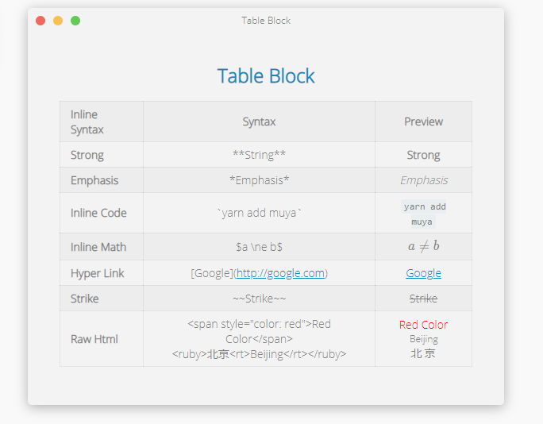Click the $a \ne b$ syntax cell
This screenshot has width=543, height=424.
pyautogui.click(x=259, y=247)
